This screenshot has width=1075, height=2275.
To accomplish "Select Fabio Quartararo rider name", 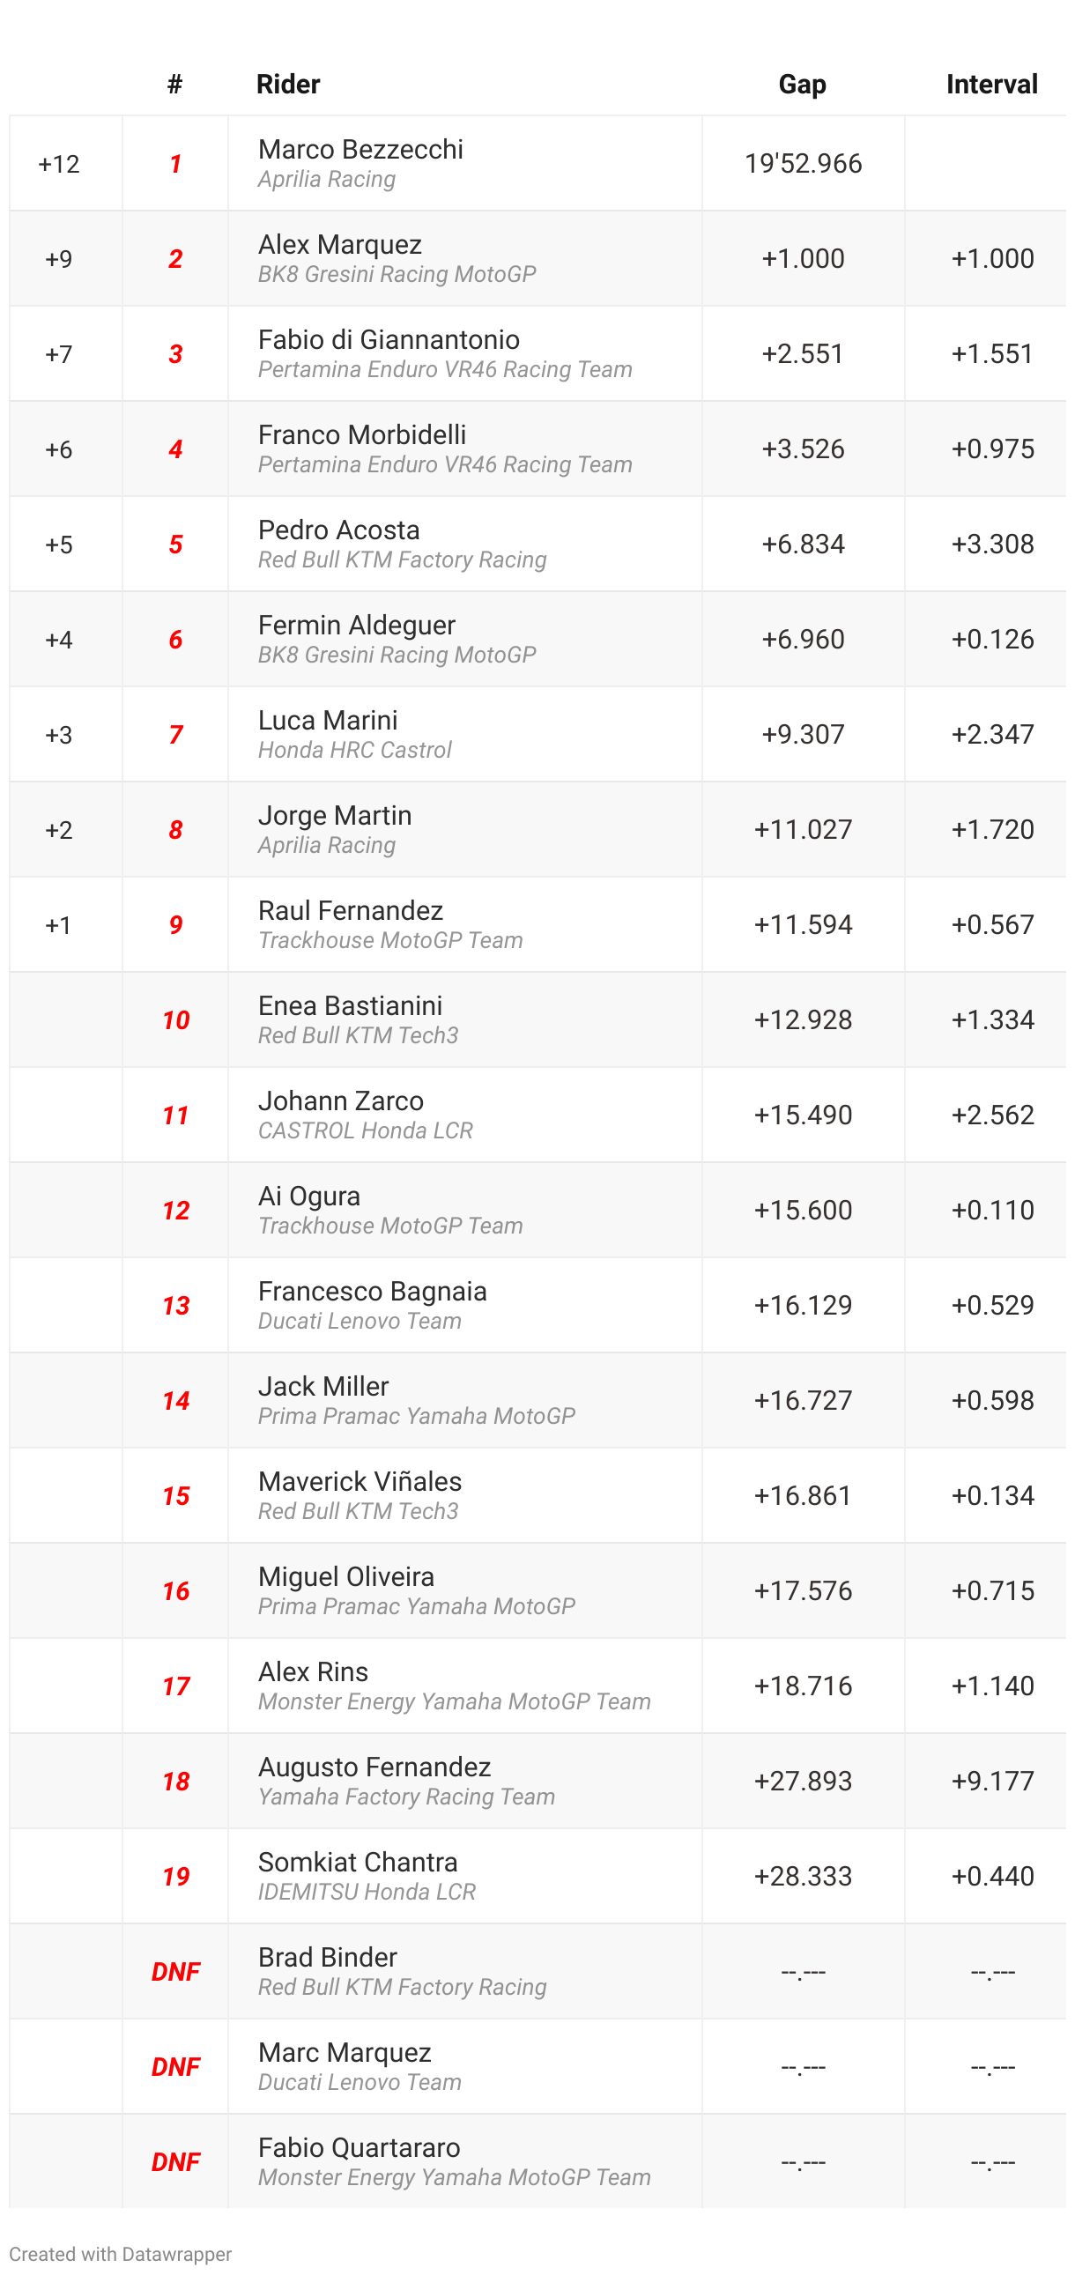I will coord(359,2146).
